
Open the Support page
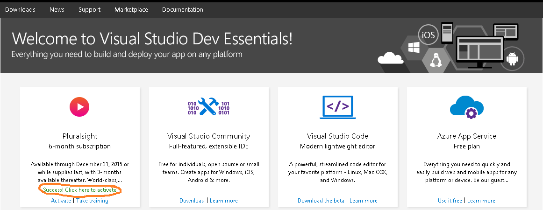(x=89, y=10)
